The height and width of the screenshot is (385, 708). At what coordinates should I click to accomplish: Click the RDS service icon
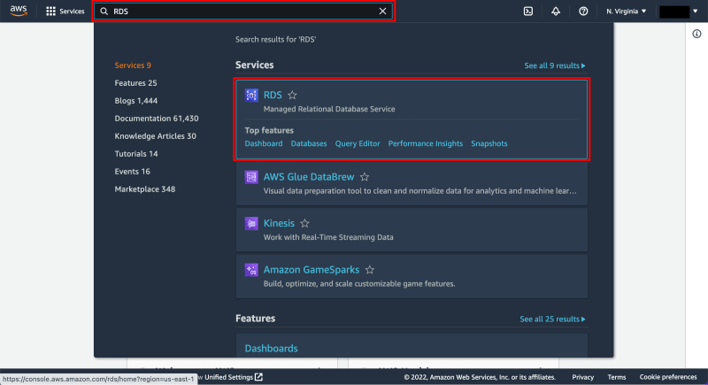coord(251,96)
